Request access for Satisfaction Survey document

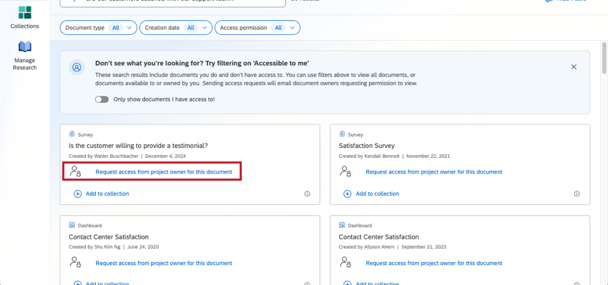click(434, 171)
